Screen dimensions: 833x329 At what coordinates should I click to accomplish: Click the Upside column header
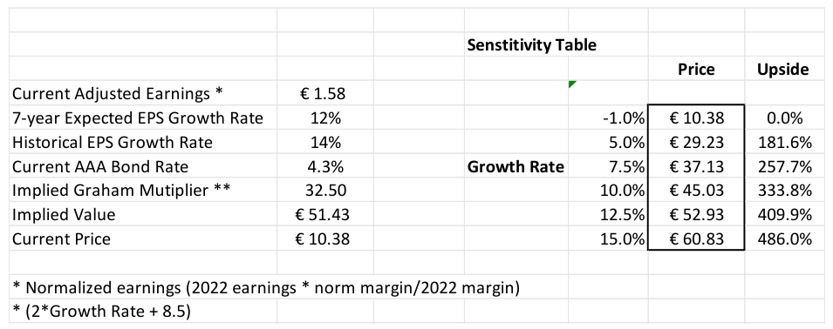click(784, 70)
